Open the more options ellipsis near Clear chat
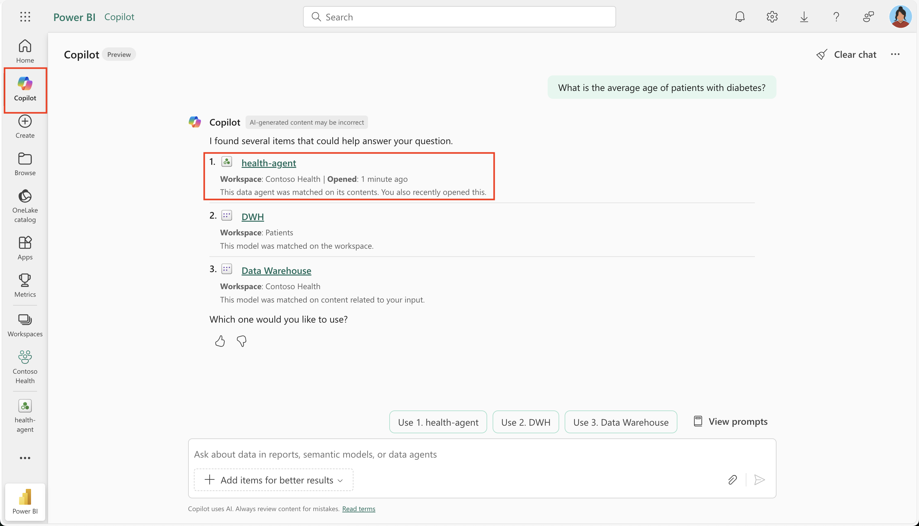The image size is (919, 526). pos(895,54)
